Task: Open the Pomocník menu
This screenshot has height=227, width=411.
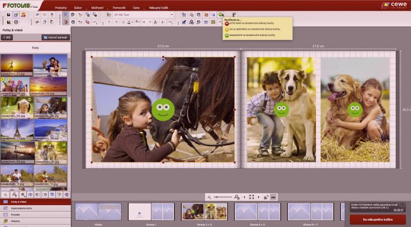Action: [119, 8]
